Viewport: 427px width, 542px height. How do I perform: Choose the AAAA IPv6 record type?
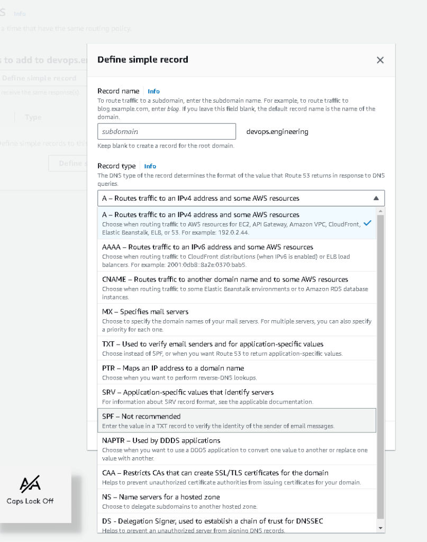point(237,256)
